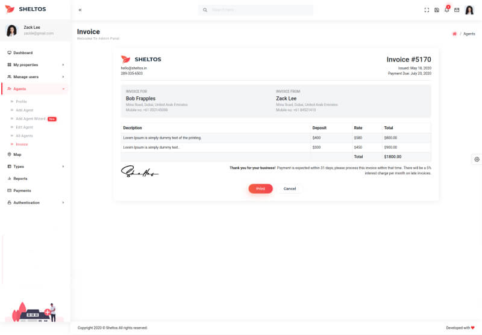The height and width of the screenshot is (335, 482).
Task: Collapse sidebar with double-arrow icon
Action: tap(80, 10)
